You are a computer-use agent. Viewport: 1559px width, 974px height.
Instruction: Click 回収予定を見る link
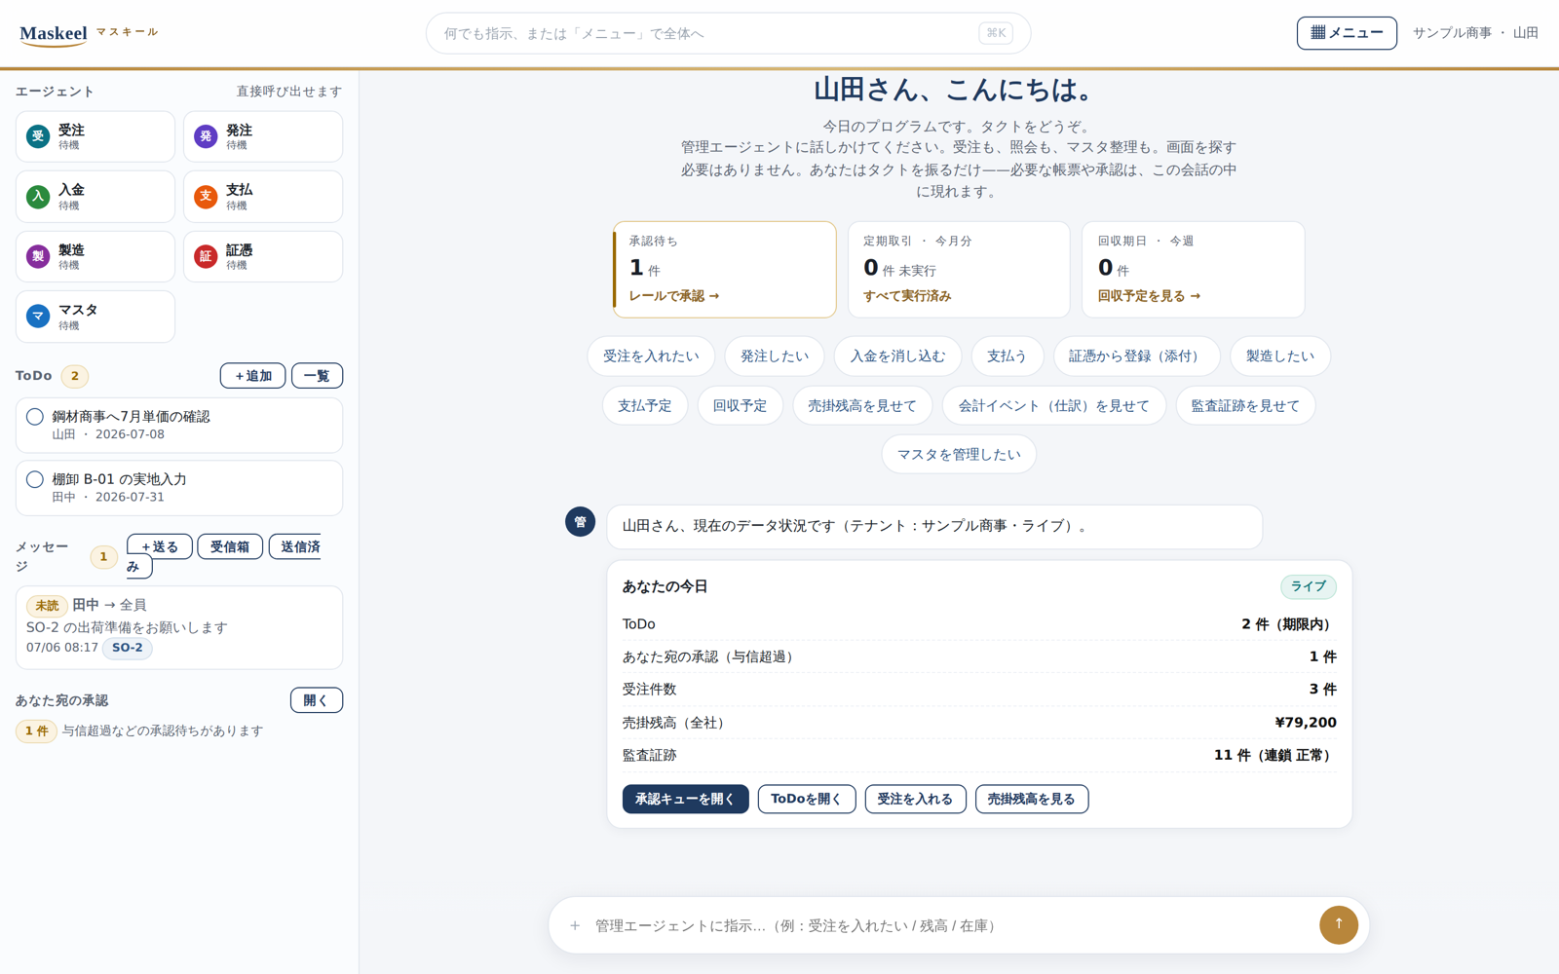click(x=1149, y=296)
